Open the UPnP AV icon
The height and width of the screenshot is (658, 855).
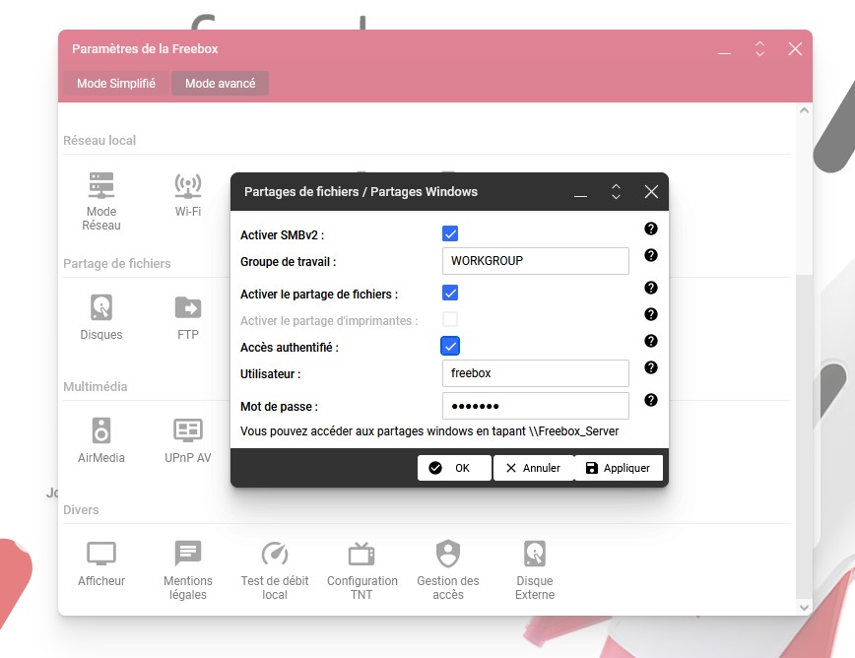coord(188,431)
